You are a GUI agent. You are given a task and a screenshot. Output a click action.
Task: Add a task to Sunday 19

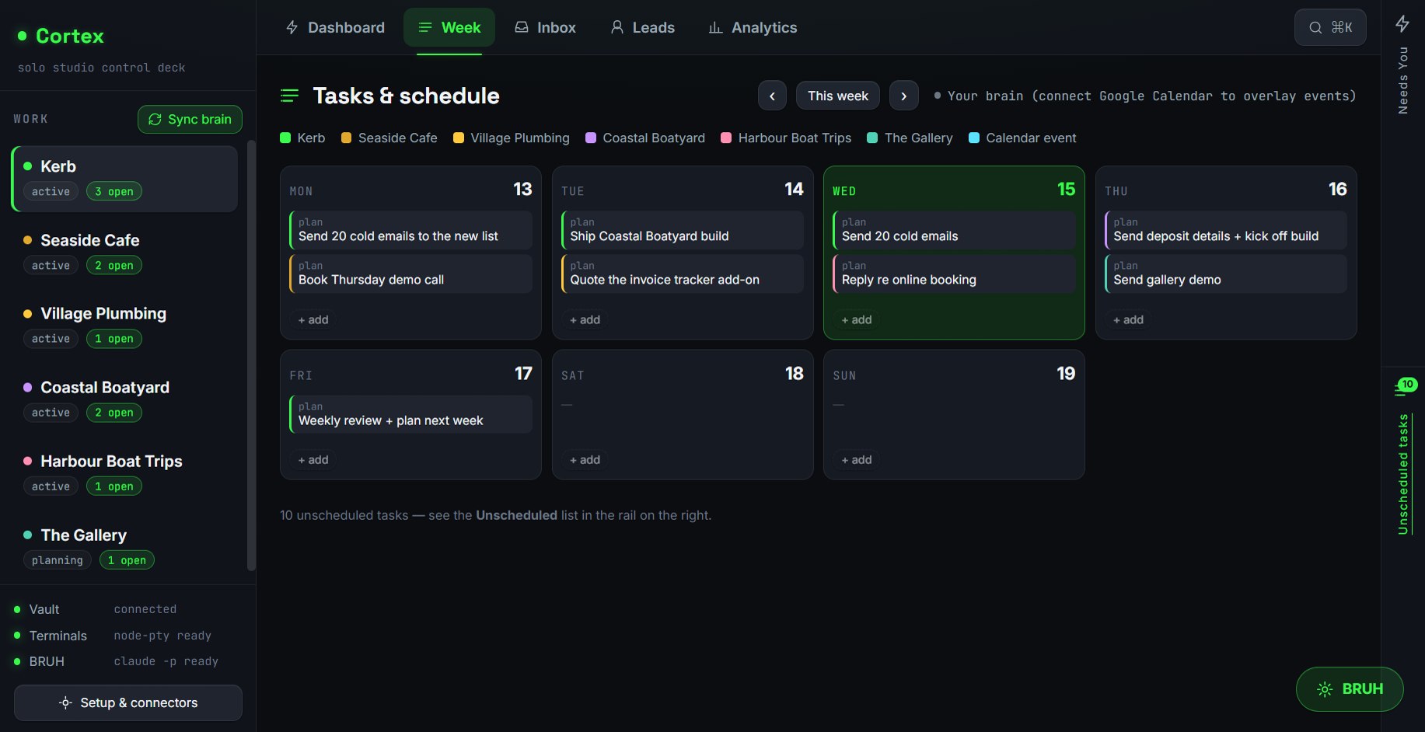(857, 460)
